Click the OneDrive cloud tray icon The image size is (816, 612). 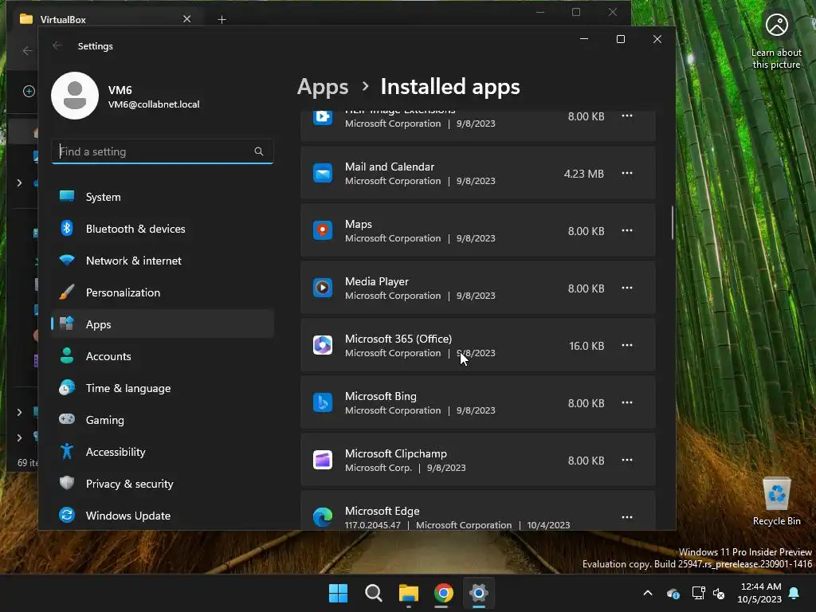pyautogui.click(x=673, y=593)
